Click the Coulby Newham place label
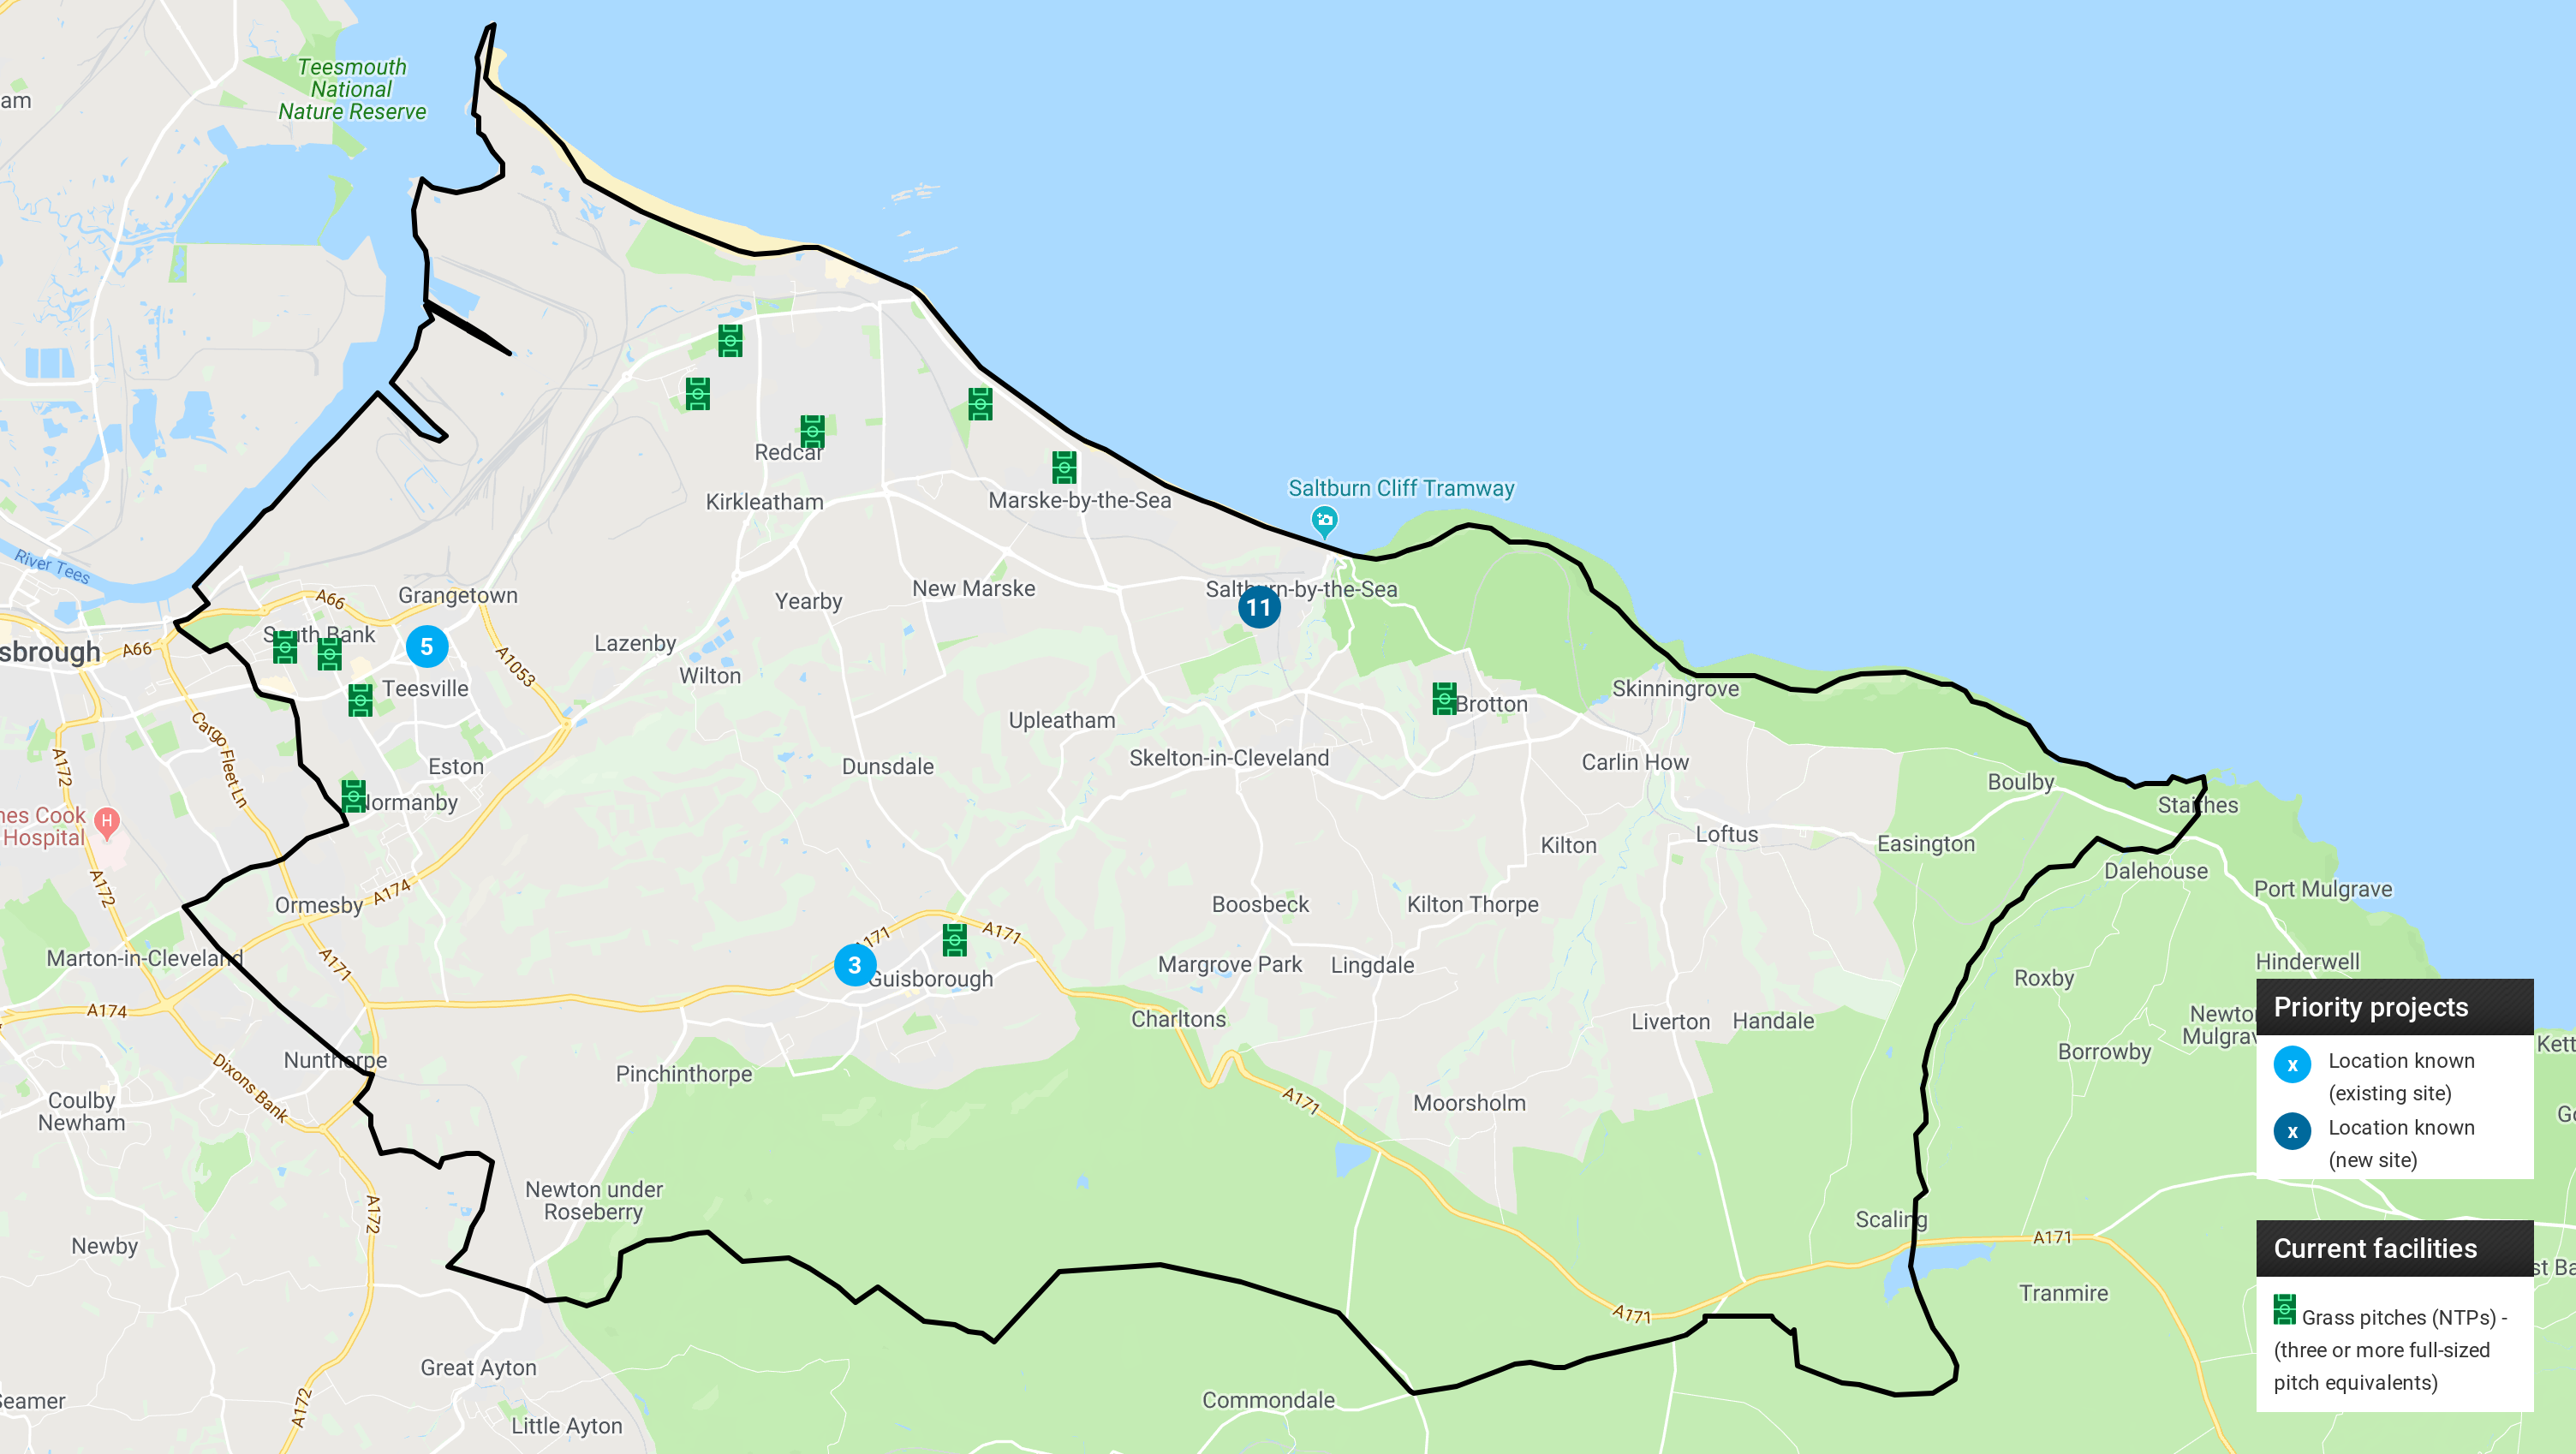Screen dimensions: 2576x1454 coord(82,1112)
